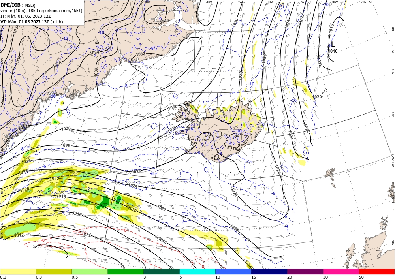Click the olive 0.3–0.5 legend swatch
This screenshot has height=280, width=395.
click(x=54, y=272)
